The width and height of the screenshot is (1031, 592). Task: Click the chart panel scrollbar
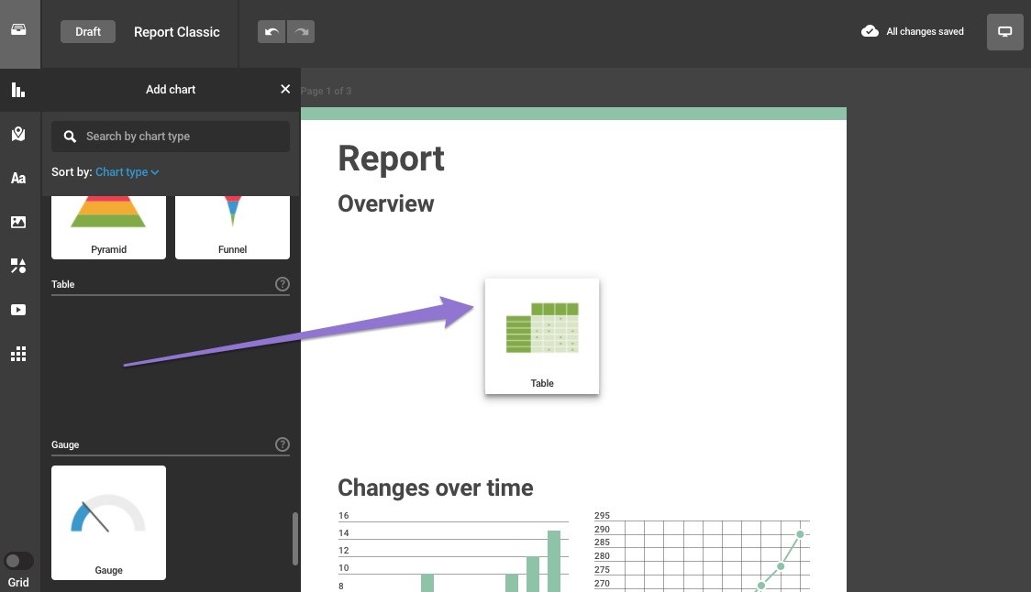click(294, 539)
